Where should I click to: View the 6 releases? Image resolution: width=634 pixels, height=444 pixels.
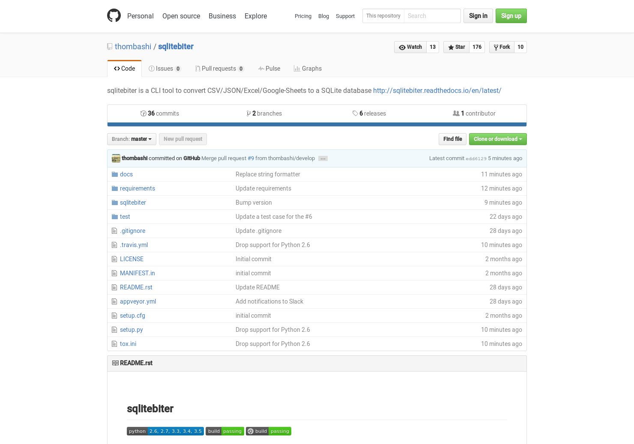click(x=369, y=113)
